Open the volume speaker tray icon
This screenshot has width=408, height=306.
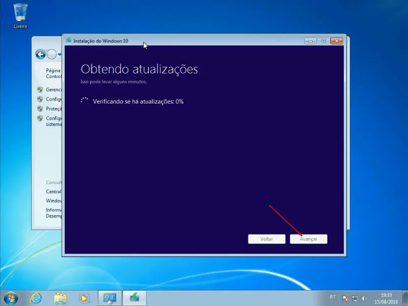pos(364,298)
